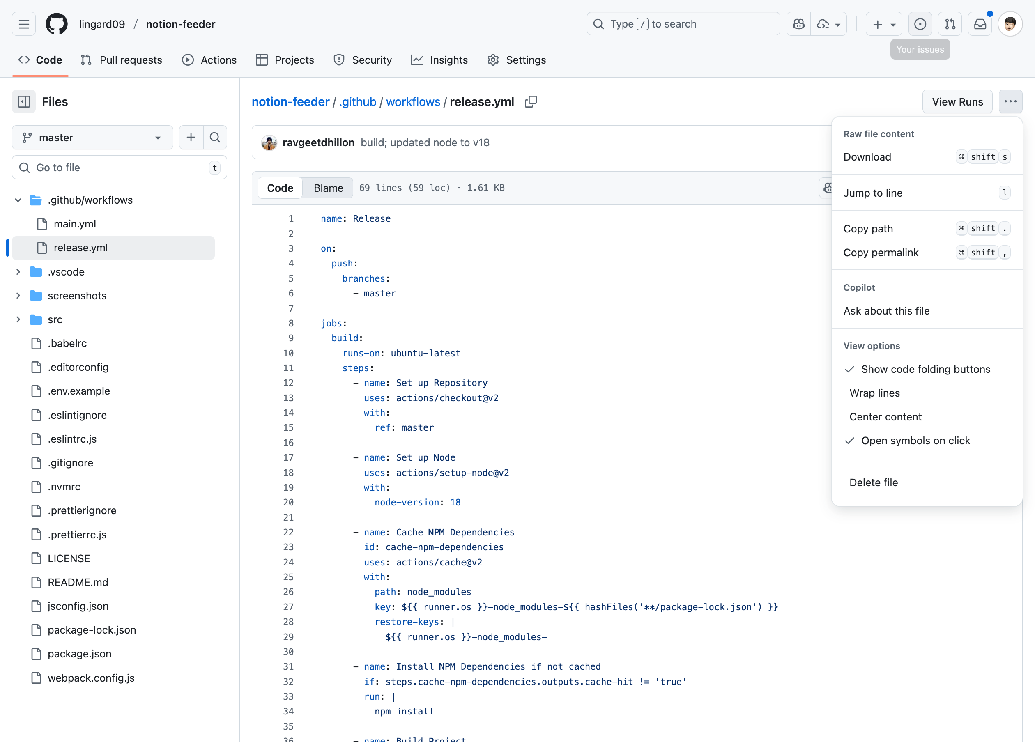Open pull requests icon in header

point(950,24)
